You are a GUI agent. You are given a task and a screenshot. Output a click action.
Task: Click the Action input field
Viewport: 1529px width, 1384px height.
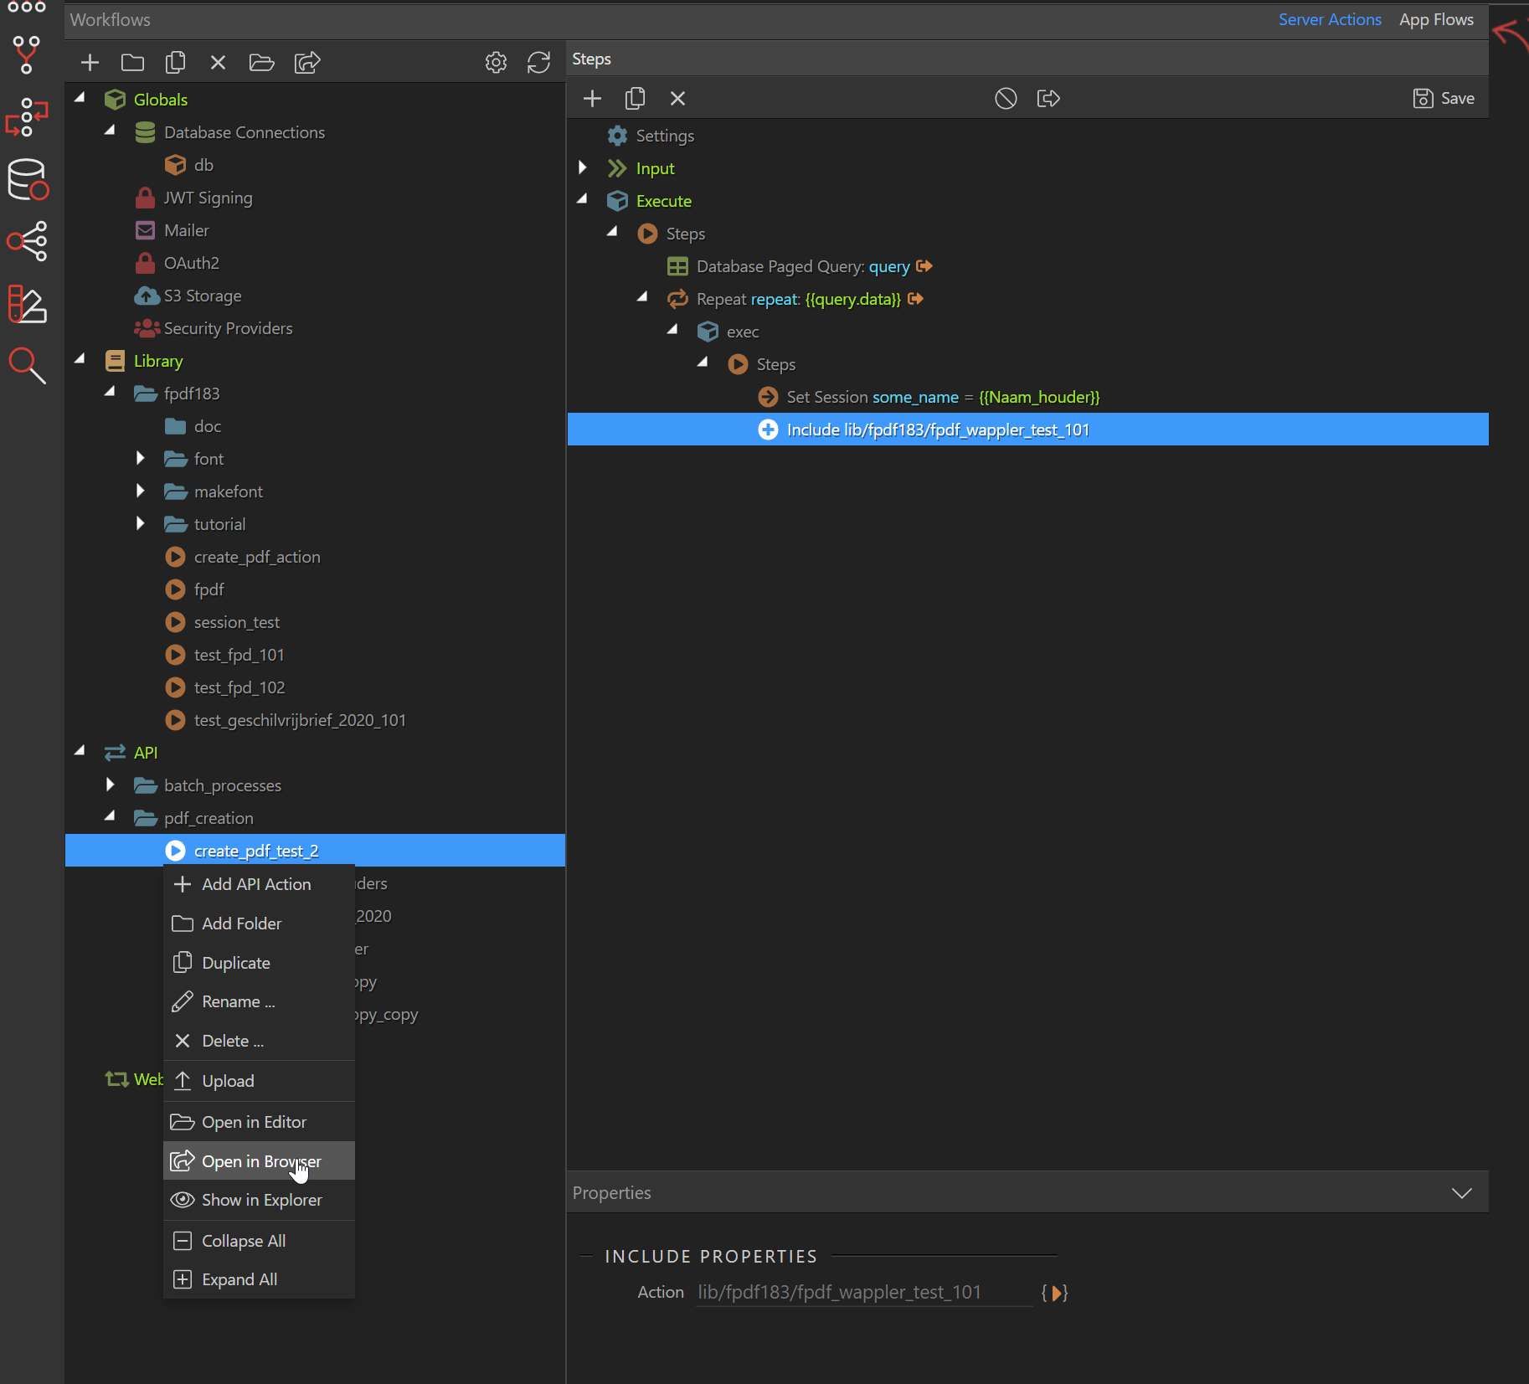coord(862,1293)
